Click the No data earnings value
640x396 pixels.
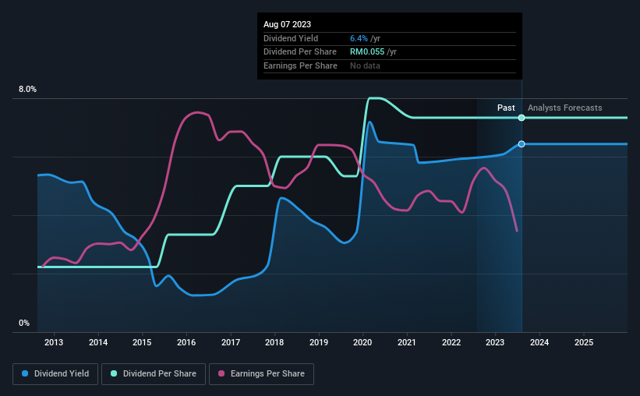coord(365,65)
